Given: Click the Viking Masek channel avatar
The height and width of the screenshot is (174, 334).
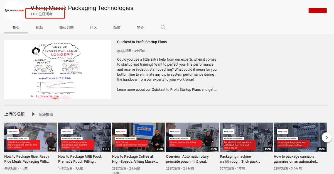Looking at the screenshot, I should coord(14,11).
